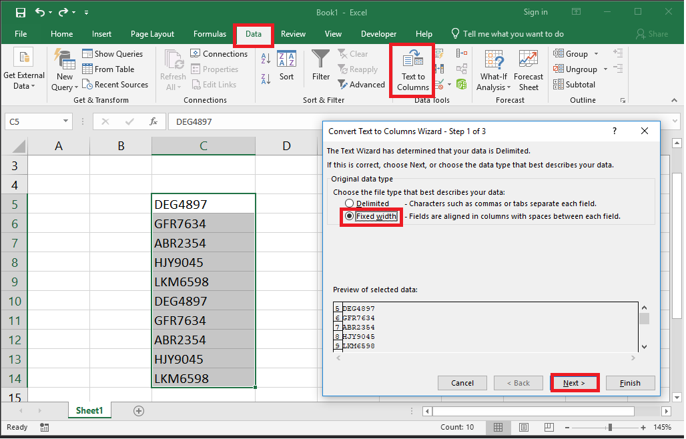Cancel the Text to Columns wizard
686x439 pixels.
pyautogui.click(x=462, y=382)
